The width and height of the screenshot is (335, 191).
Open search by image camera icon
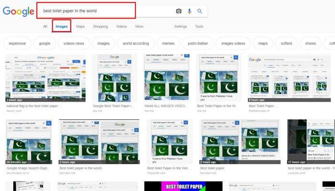pos(179,11)
